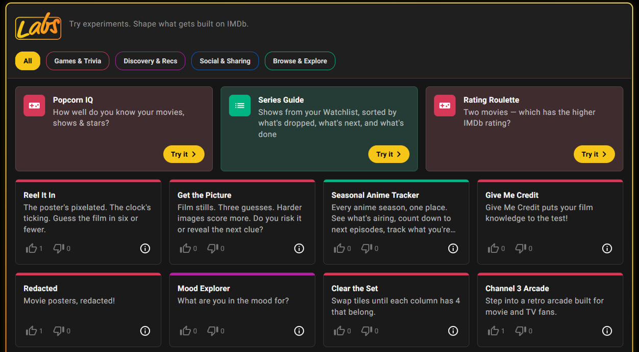The image size is (639, 352).
Task: Launch Series Guide with Try it
Action: [x=389, y=154]
